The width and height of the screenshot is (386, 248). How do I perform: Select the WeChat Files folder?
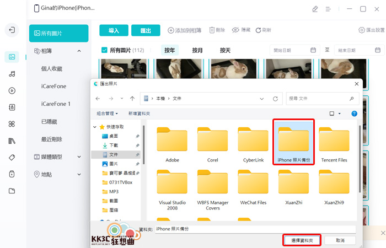pos(253,187)
